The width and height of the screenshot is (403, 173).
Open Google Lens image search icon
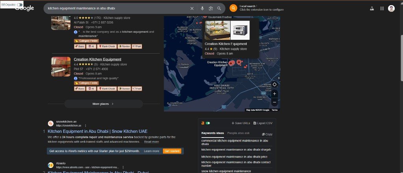[x=211, y=9]
